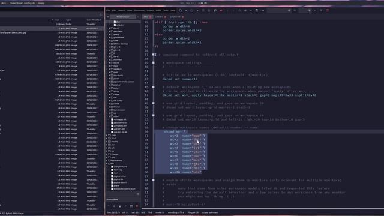This screenshot has width=384, height=216.
Task: Click the Home icon in Tree Browser
Action: click(x=120, y=206)
